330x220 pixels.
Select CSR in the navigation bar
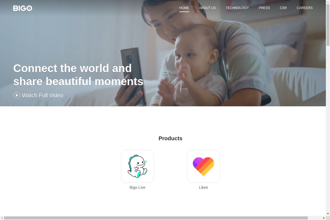point(283,8)
